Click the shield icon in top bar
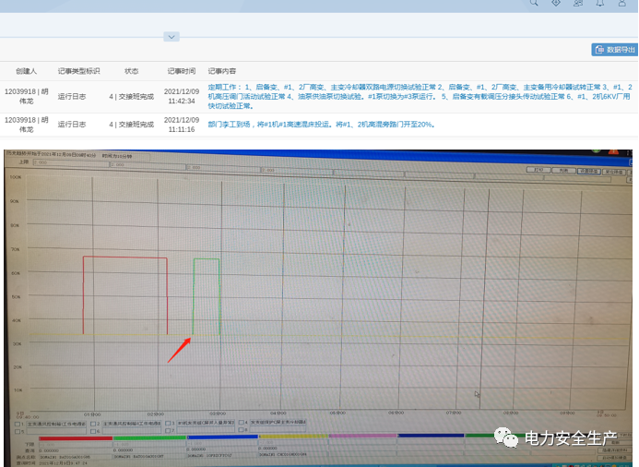639x467 pixels. tap(556, 4)
